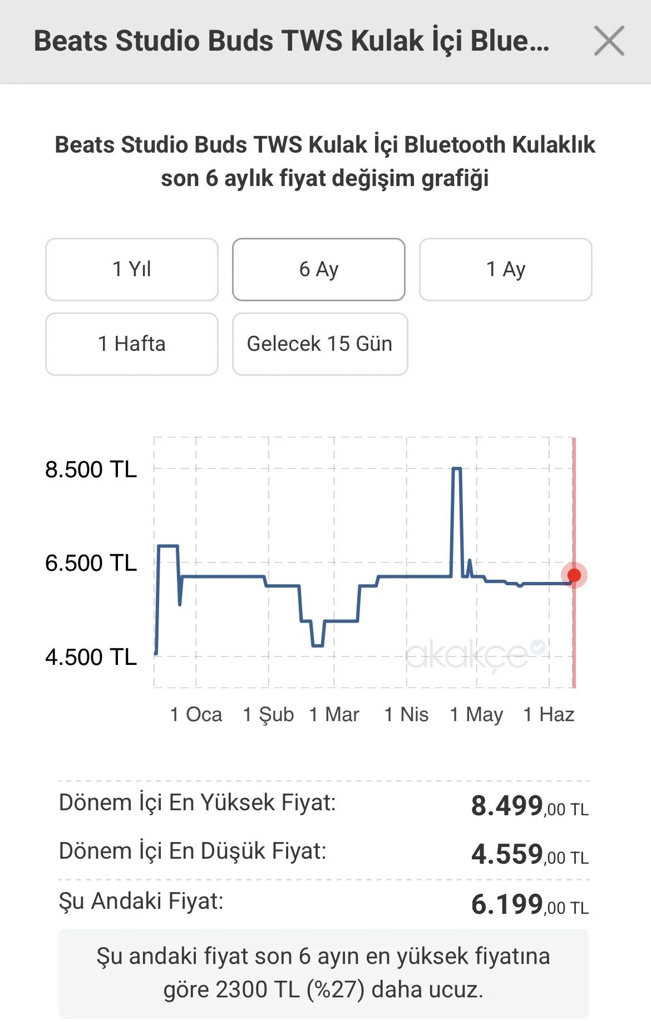Click the highest price value 8.499,00 TL

530,806
